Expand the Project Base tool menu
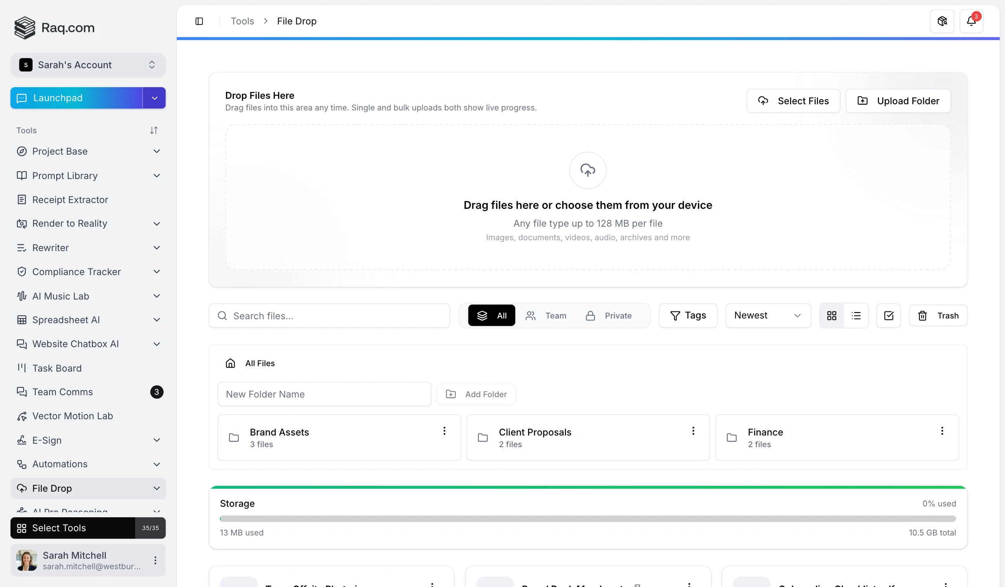This screenshot has height=587, width=1005. [x=156, y=151]
